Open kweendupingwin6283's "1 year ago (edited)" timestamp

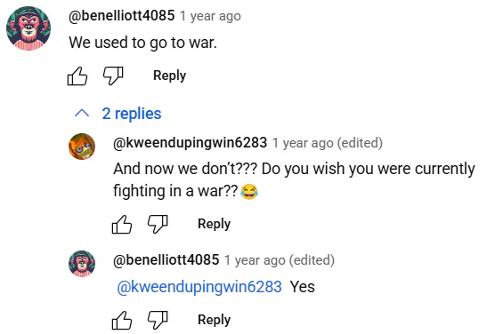(x=328, y=143)
